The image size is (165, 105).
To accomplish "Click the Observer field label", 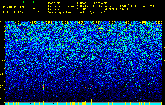I will click(53, 3).
